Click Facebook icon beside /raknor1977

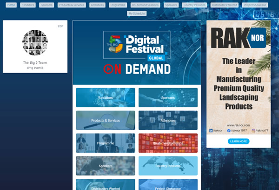pos(229,131)
